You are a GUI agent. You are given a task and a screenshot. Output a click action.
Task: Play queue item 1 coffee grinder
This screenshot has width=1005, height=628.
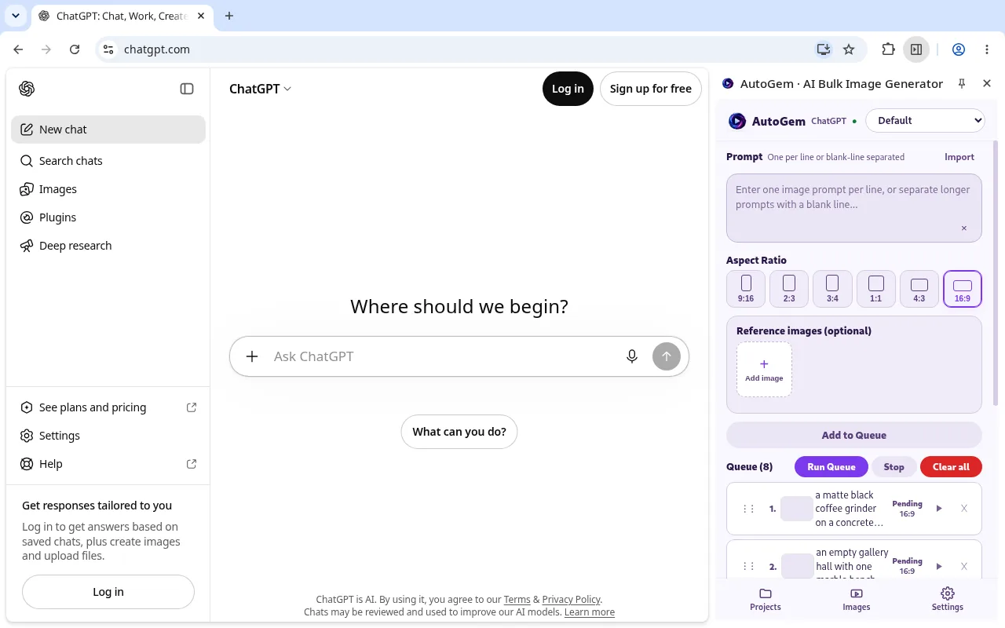pos(939,509)
